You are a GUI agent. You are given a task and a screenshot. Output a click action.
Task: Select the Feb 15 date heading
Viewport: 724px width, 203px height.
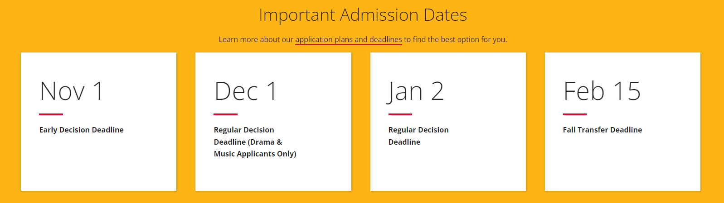click(x=602, y=91)
